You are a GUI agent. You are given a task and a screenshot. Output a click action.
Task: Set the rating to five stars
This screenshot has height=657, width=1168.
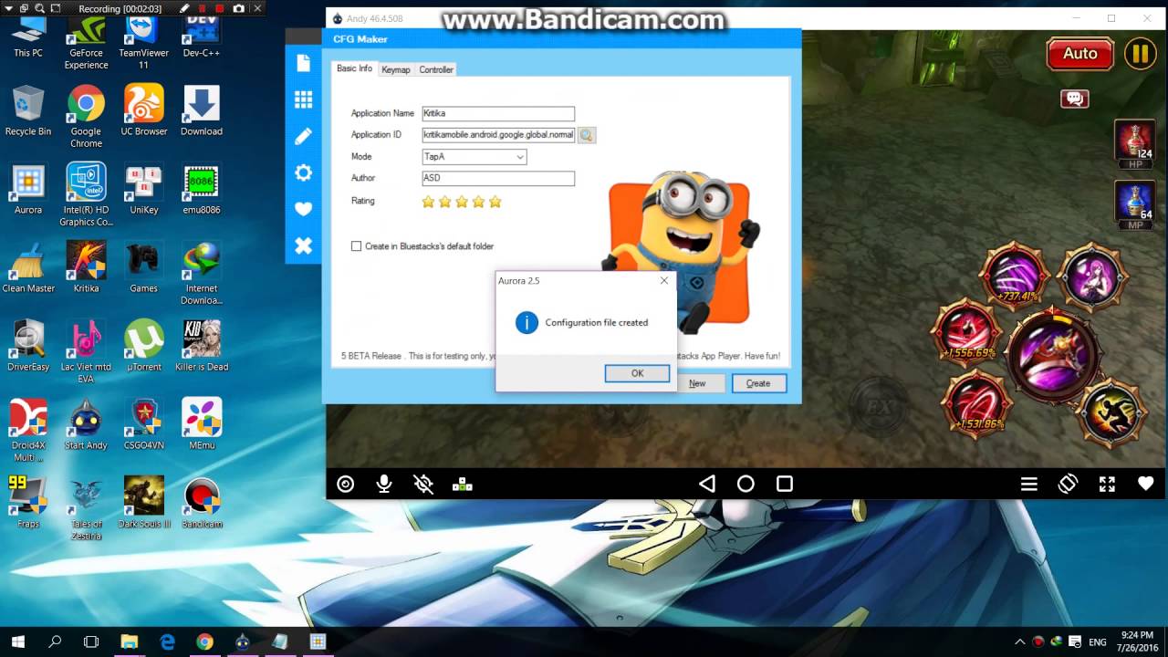[495, 202]
